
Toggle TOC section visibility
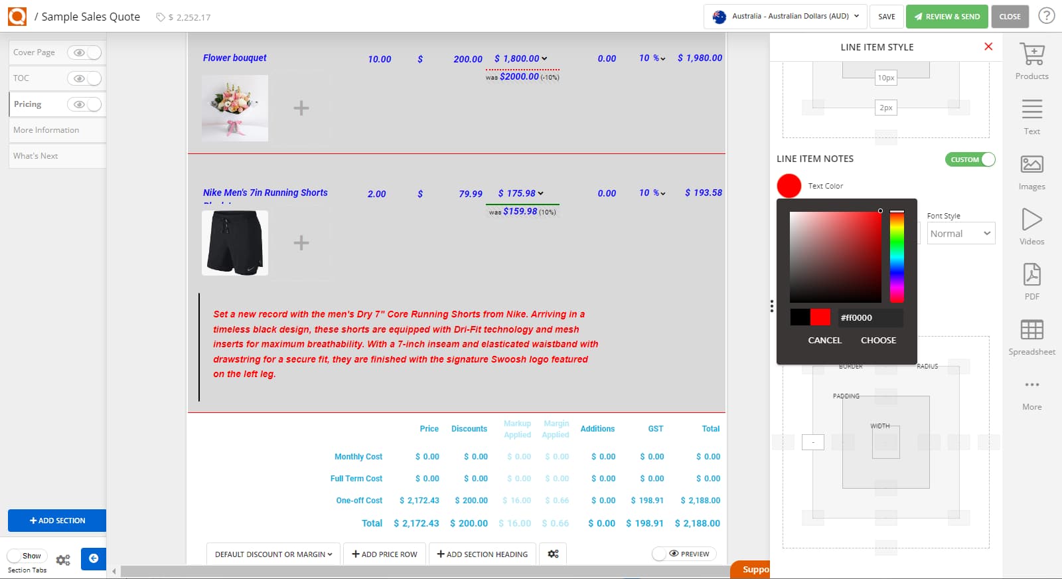(84, 78)
